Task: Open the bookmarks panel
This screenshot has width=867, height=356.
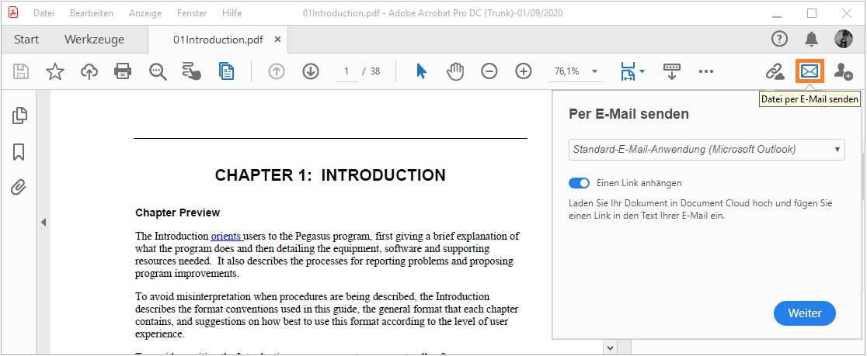Action: click(x=19, y=152)
